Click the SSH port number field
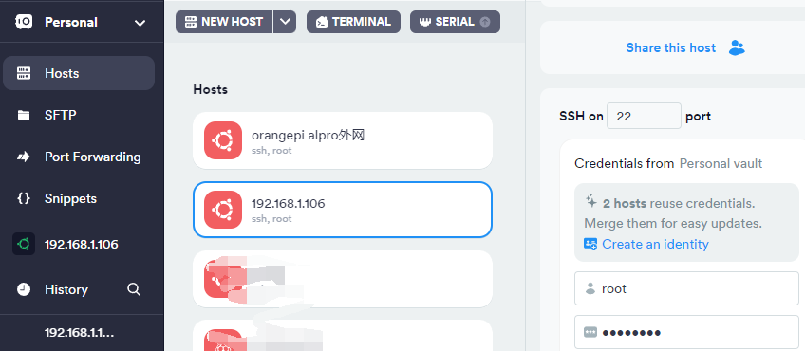The width and height of the screenshot is (805, 351). (644, 116)
